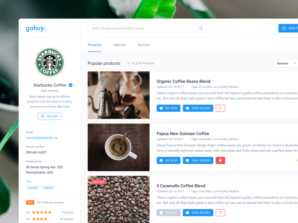Expand the description with See more
The width and height of the screenshot is (298, 223).
coord(63,107)
